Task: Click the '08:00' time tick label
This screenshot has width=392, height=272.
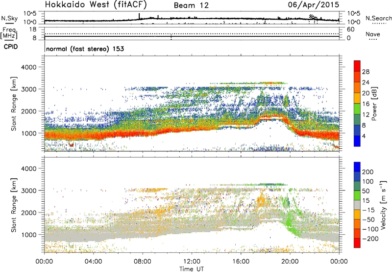Action: coord(143,262)
